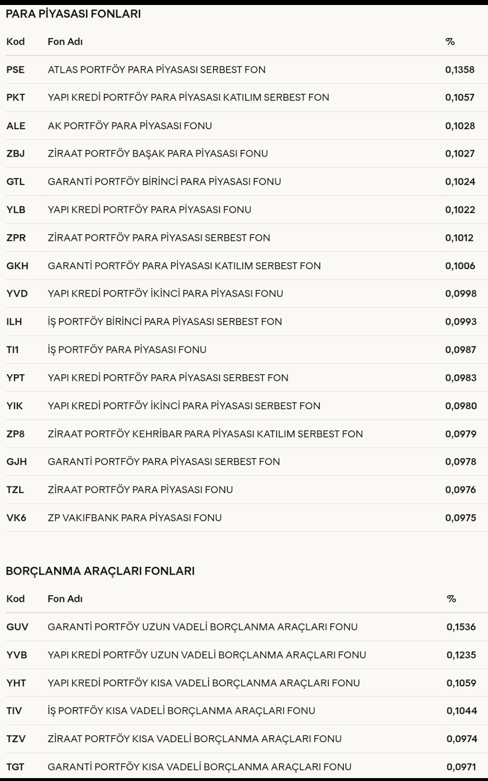The image size is (488, 781).
Task: Open GARANTİ PORTFÖY UZUN VADELİ BORÇLANMA ARAÇLARI FONU
Action: (x=203, y=627)
